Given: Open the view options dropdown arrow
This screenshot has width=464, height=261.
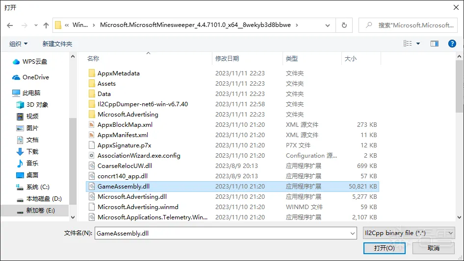Looking at the screenshot, I should [418, 44].
